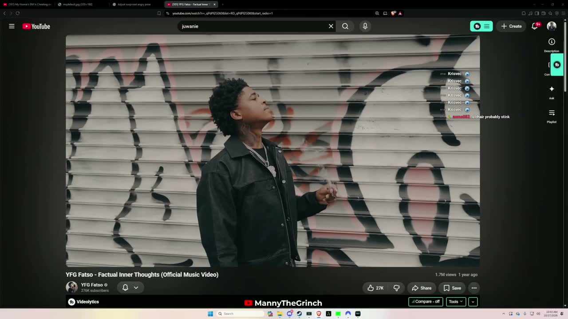Screen dimensions: 568x319
Task: Open YouTube notifications bell
Action: 535,26
